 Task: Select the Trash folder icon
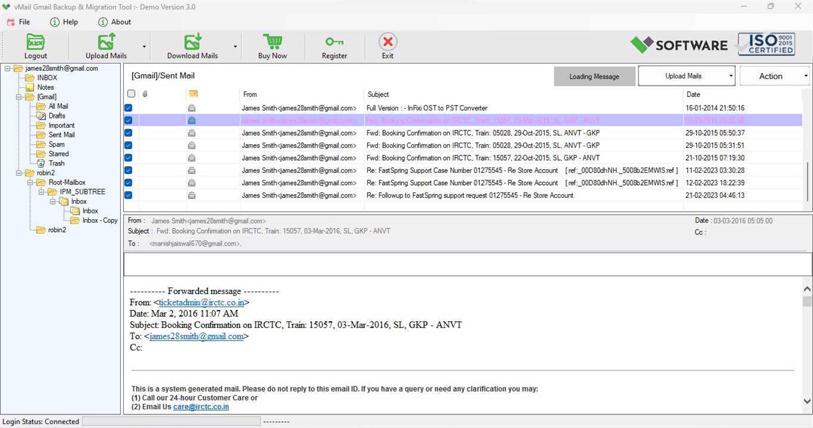pyautogui.click(x=41, y=163)
